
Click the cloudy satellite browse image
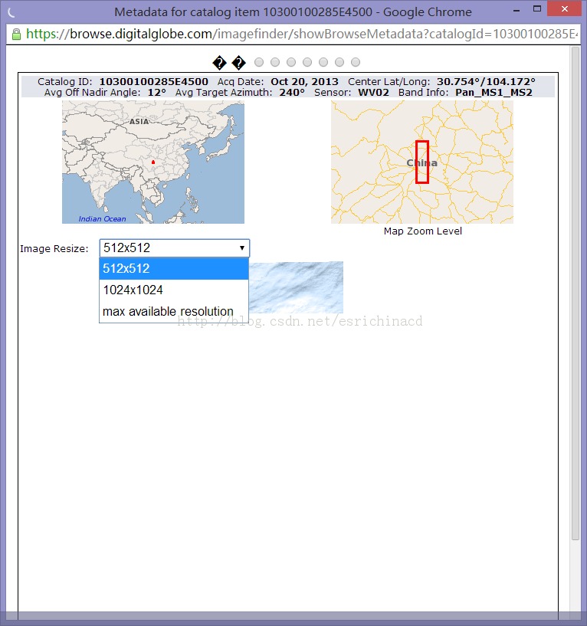(x=296, y=287)
